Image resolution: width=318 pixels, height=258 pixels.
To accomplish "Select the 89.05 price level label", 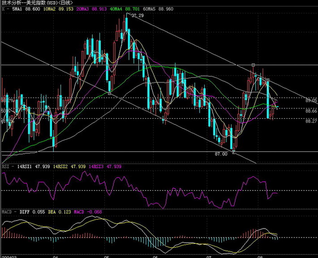I will pyautogui.click(x=311, y=100).
